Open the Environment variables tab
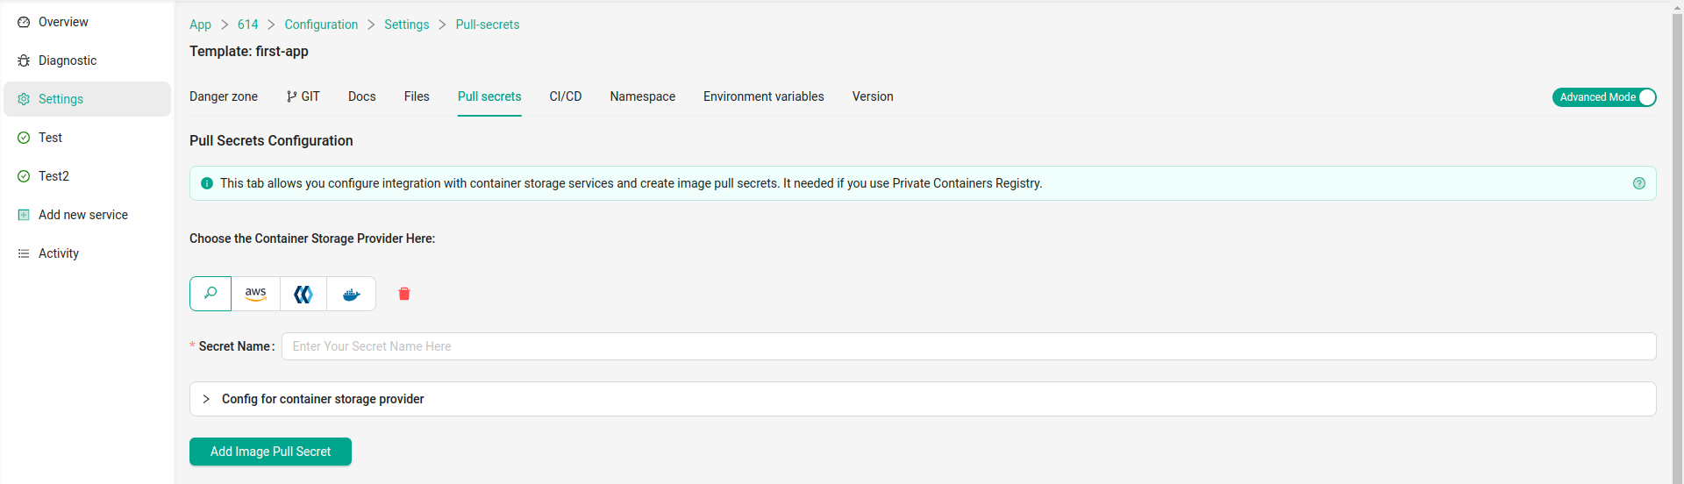This screenshot has width=1684, height=484. (x=763, y=96)
